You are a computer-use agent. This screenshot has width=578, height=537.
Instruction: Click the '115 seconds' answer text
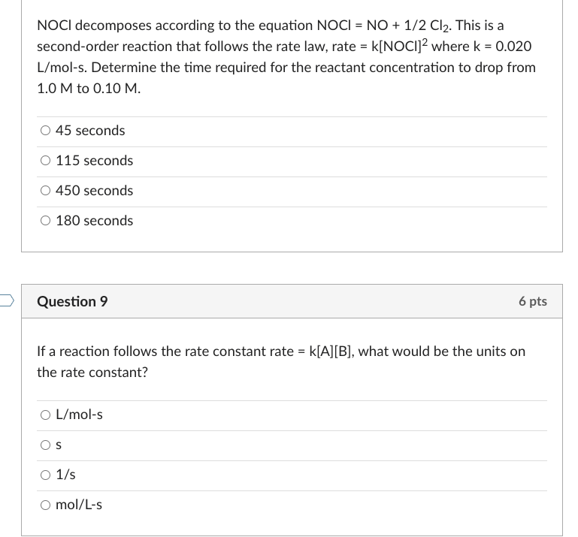(x=95, y=161)
